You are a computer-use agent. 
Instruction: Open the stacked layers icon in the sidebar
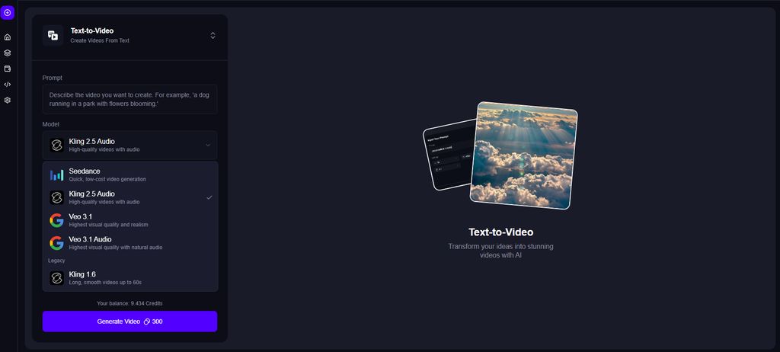[7, 53]
